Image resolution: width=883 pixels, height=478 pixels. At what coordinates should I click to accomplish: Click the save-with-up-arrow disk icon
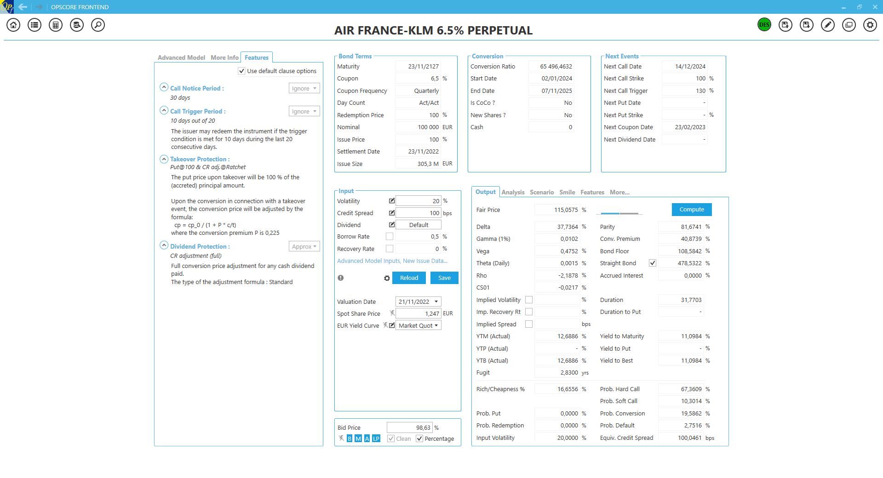[786, 25]
